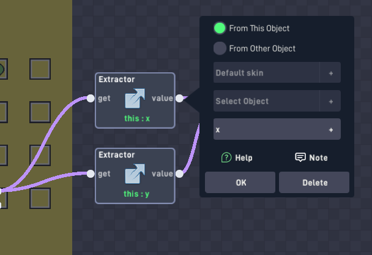Click the plus button beside Default skin
The width and height of the screenshot is (372, 255).
click(x=331, y=73)
